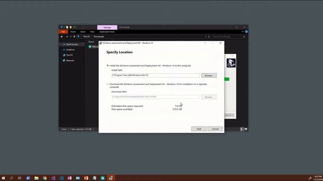323x181 pixels.
Task: Open Task View from taskbar
Action: (20, 178)
